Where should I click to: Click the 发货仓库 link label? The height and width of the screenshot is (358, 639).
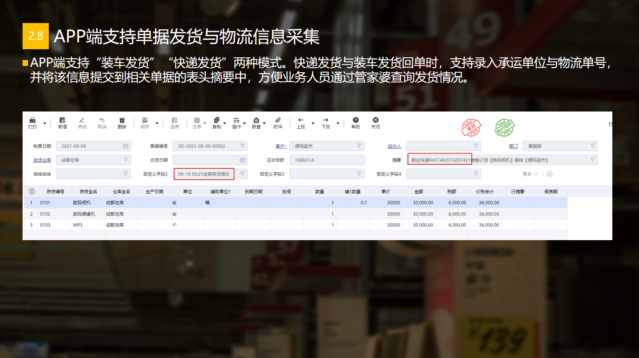click(42, 160)
